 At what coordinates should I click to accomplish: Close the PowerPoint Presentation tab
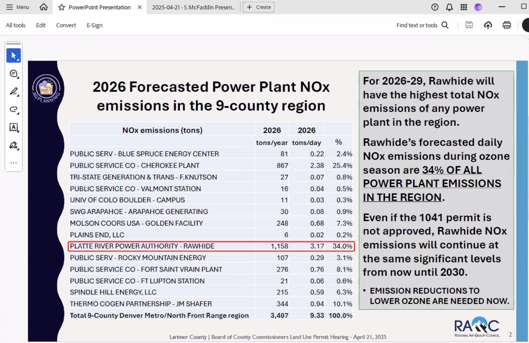(139, 7)
